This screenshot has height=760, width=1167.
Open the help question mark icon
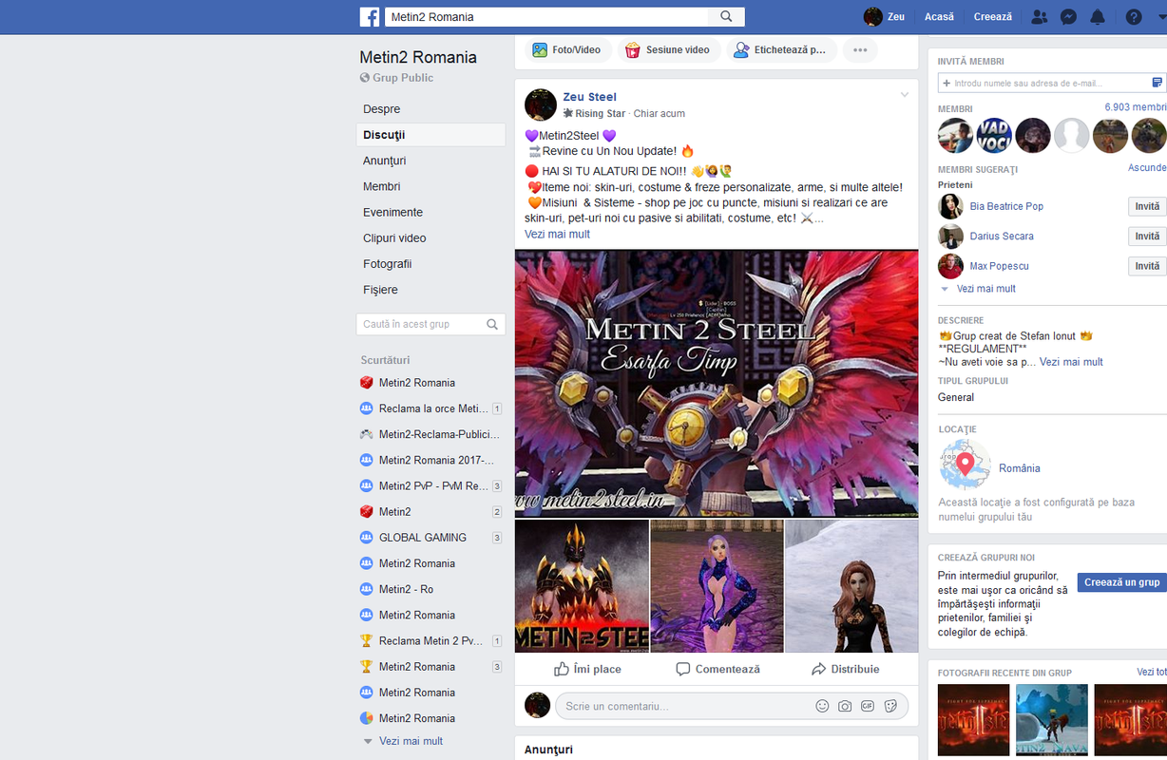[1134, 17]
